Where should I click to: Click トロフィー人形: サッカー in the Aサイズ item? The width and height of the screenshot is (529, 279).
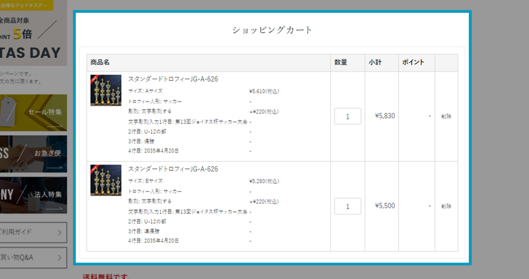[x=155, y=102]
